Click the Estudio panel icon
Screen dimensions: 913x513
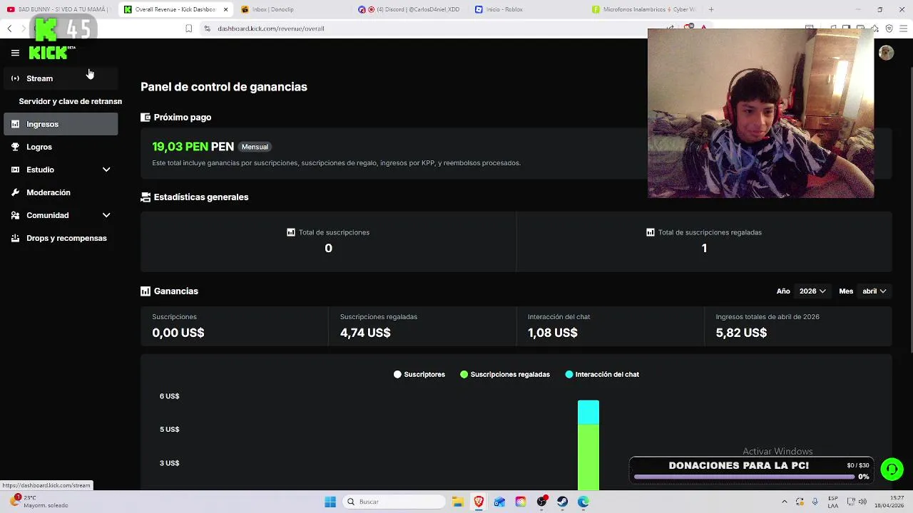pos(15,170)
